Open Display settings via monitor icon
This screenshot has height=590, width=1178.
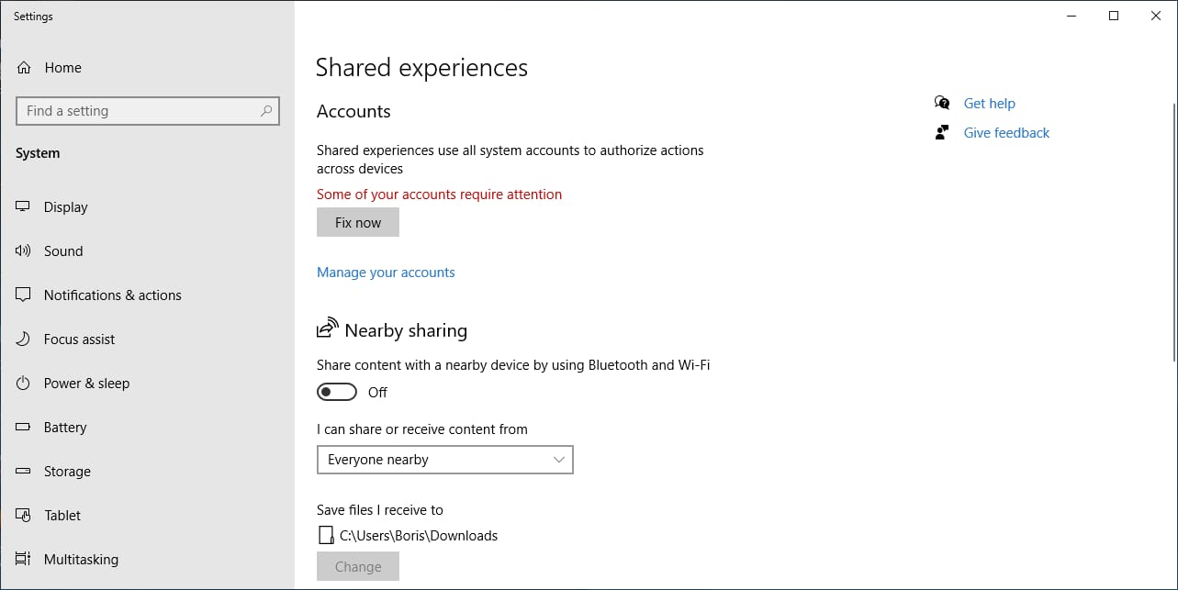pyautogui.click(x=24, y=207)
